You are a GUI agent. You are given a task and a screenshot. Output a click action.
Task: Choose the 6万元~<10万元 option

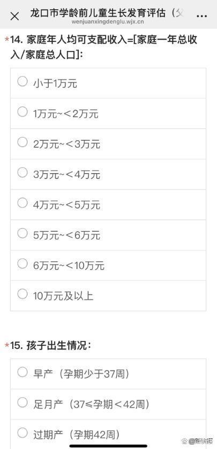[108, 265]
